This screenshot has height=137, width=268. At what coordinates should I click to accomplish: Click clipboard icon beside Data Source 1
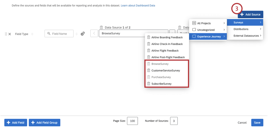click(x=102, y=27)
